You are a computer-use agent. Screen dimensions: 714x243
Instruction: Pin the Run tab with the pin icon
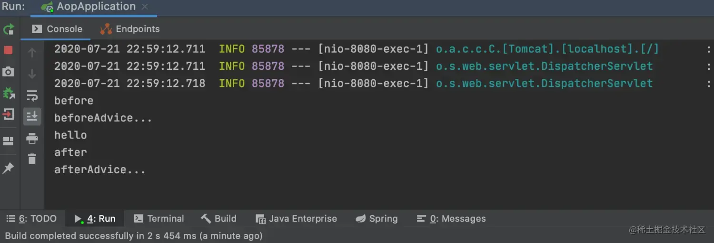coord(8,168)
